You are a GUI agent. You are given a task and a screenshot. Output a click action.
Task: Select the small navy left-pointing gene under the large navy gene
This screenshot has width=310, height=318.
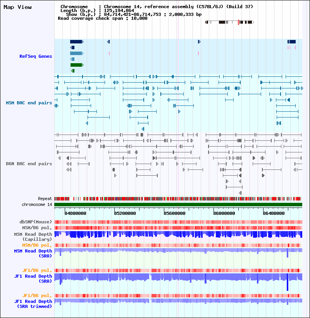(72, 47)
